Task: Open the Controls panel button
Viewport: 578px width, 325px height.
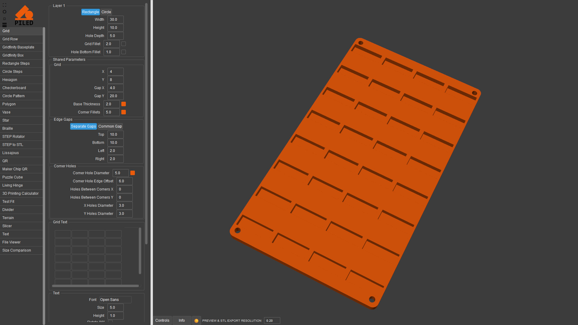Action: 162,320
